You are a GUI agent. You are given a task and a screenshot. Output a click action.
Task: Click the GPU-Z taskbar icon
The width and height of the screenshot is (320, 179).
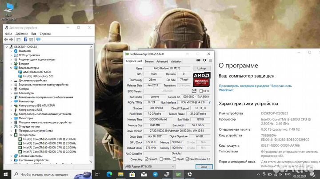coord(178,174)
